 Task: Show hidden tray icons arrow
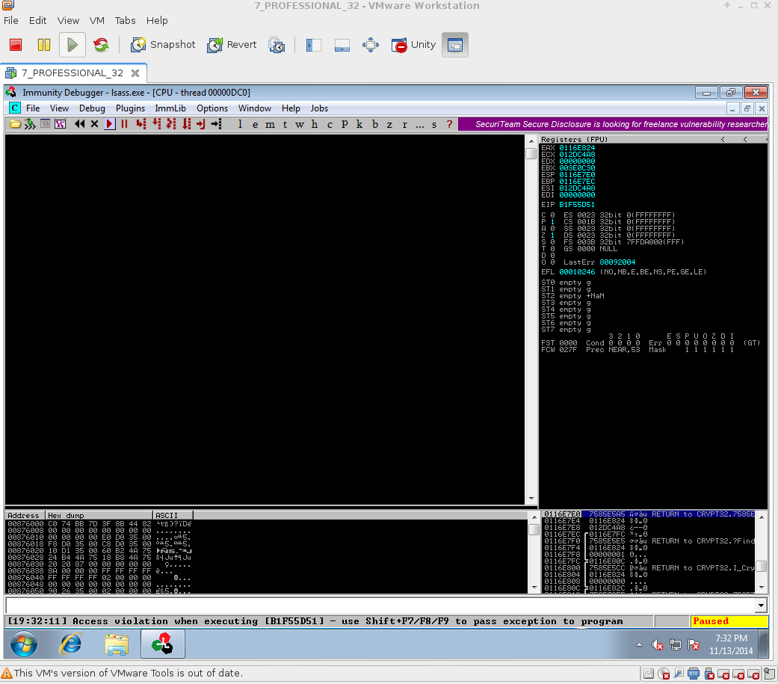[639, 645]
